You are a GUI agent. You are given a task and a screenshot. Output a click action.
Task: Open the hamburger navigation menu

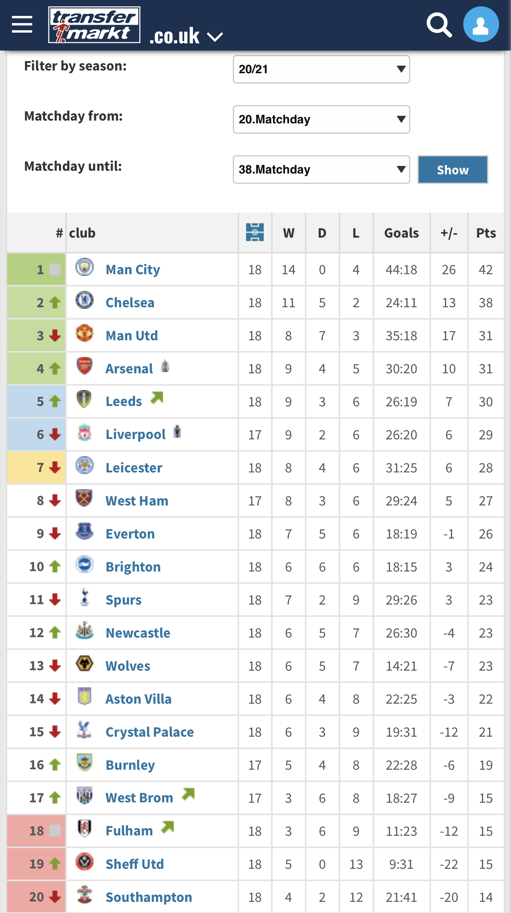(x=22, y=25)
